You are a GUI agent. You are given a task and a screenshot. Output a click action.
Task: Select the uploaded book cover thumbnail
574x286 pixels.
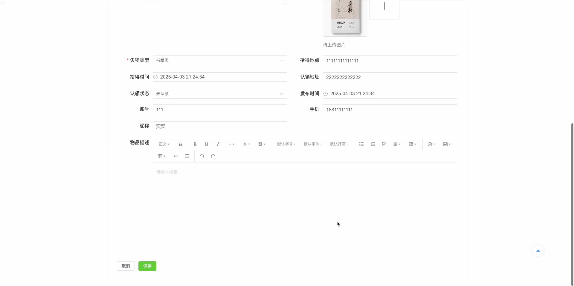345,18
